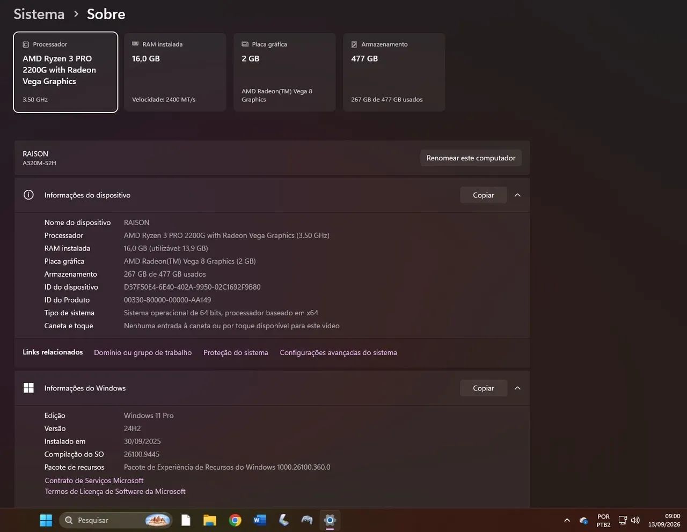Open File Explorer from the taskbar

click(x=209, y=520)
